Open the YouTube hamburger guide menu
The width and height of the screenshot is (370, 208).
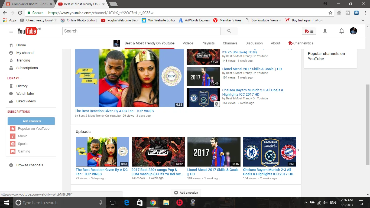[x=11, y=31]
